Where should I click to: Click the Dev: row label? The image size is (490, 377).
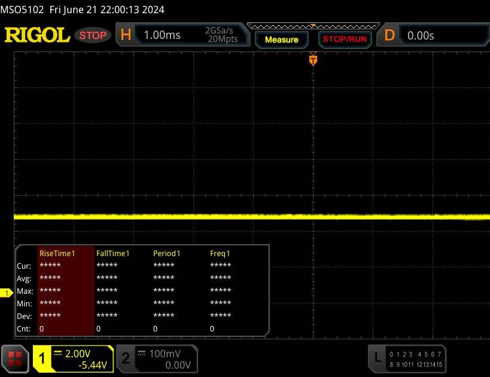tap(25, 316)
